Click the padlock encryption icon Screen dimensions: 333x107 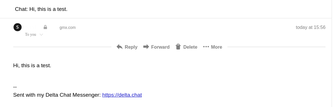[x=45, y=27]
